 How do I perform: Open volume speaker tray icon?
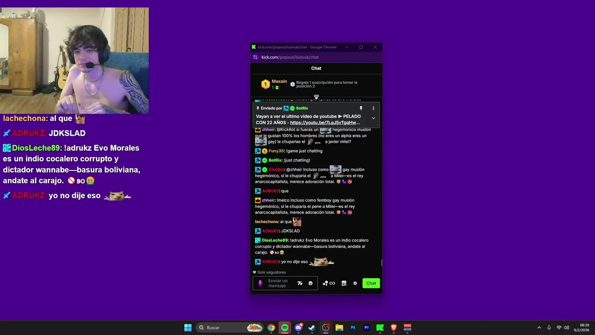point(566,328)
